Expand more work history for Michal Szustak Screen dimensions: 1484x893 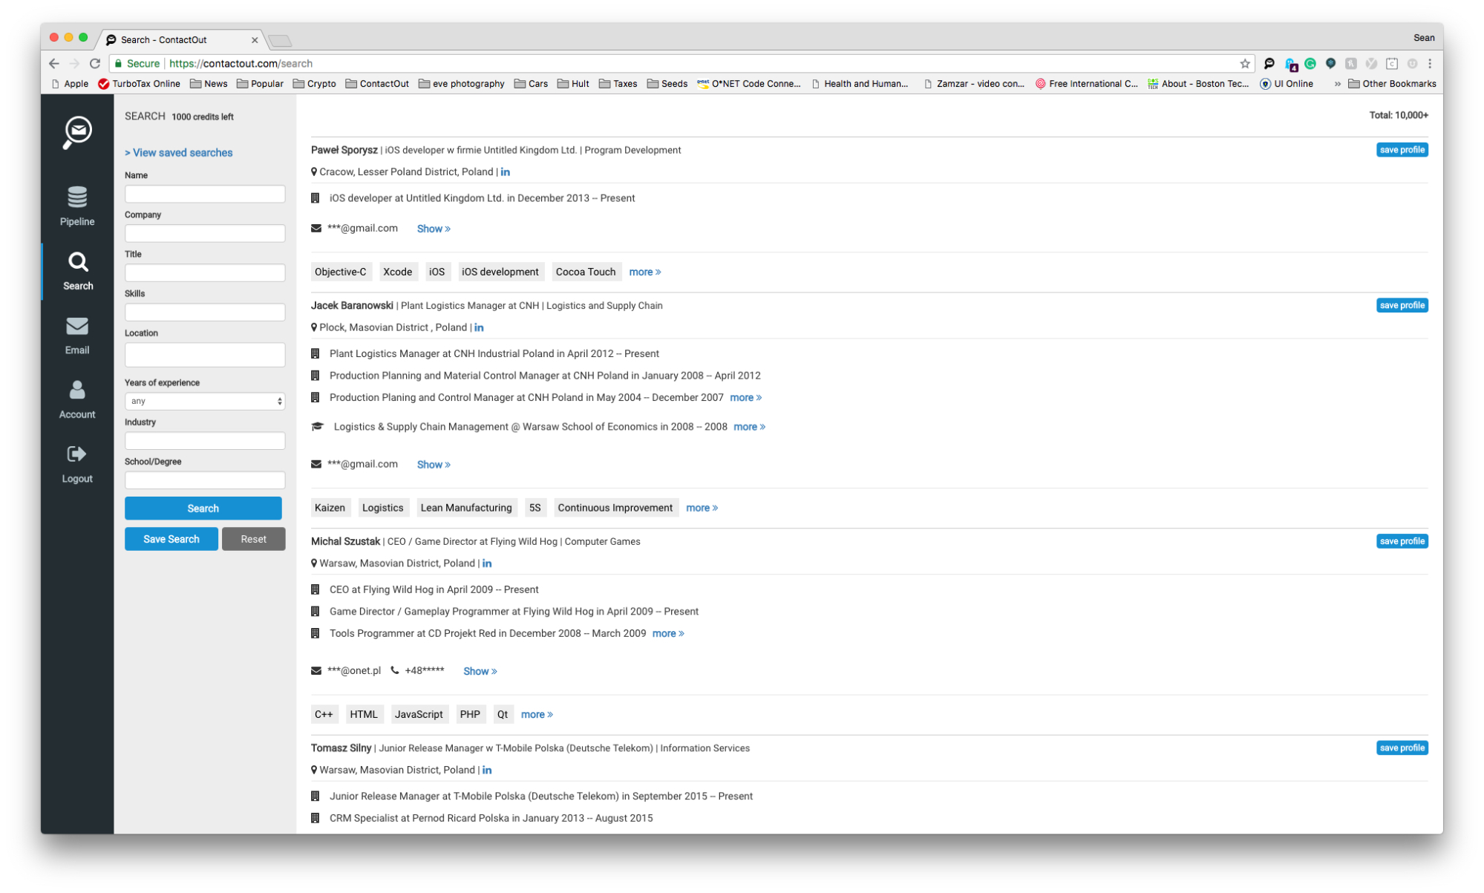pos(667,633)
